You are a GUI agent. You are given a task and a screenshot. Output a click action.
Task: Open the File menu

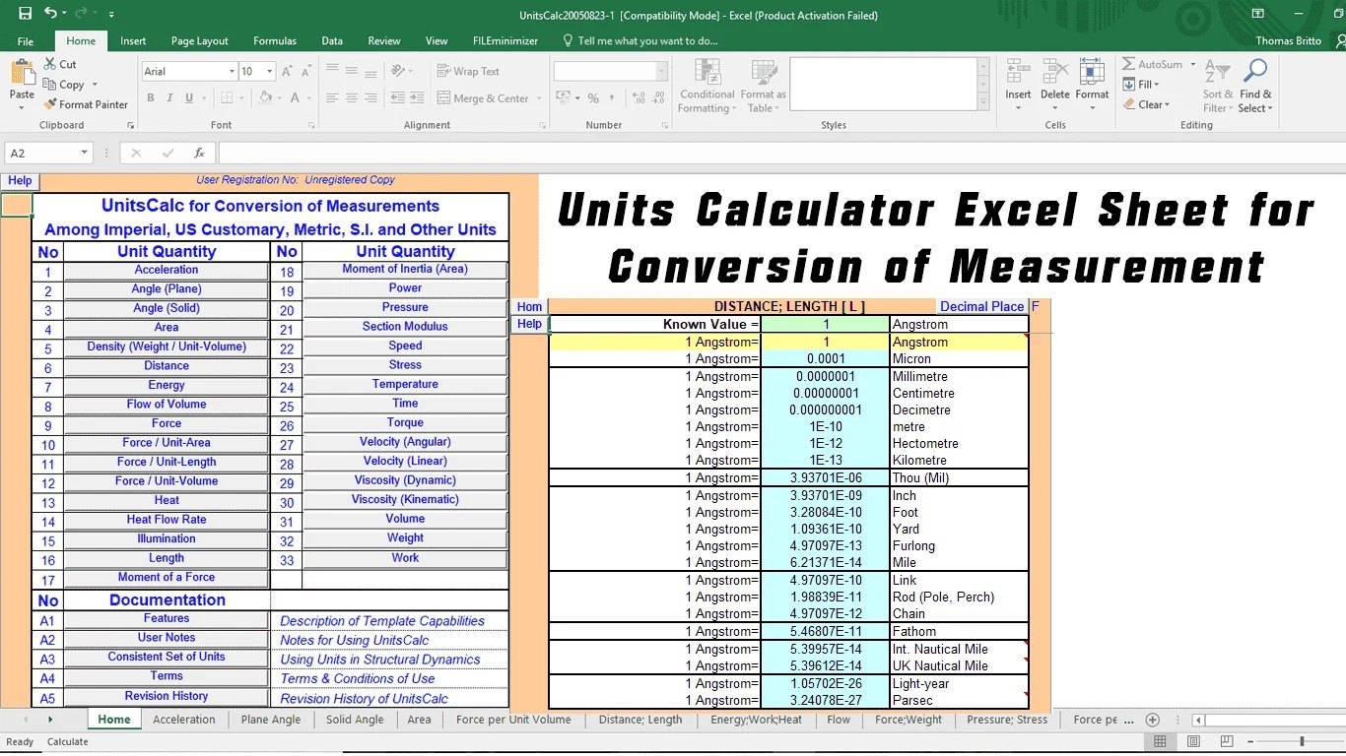pyautogui.click(x=26, y=41)
